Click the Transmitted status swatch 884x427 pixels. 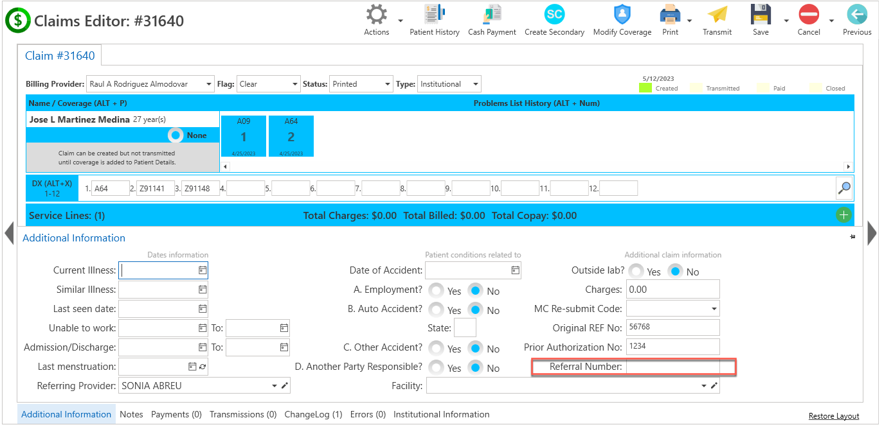(x=697, y=88)
